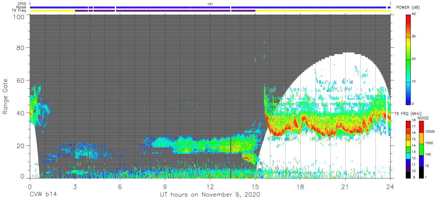Click the '11' tick on TX FRQ scale
This screenshot has width=439, height=202.
click(x=414, y=165)
